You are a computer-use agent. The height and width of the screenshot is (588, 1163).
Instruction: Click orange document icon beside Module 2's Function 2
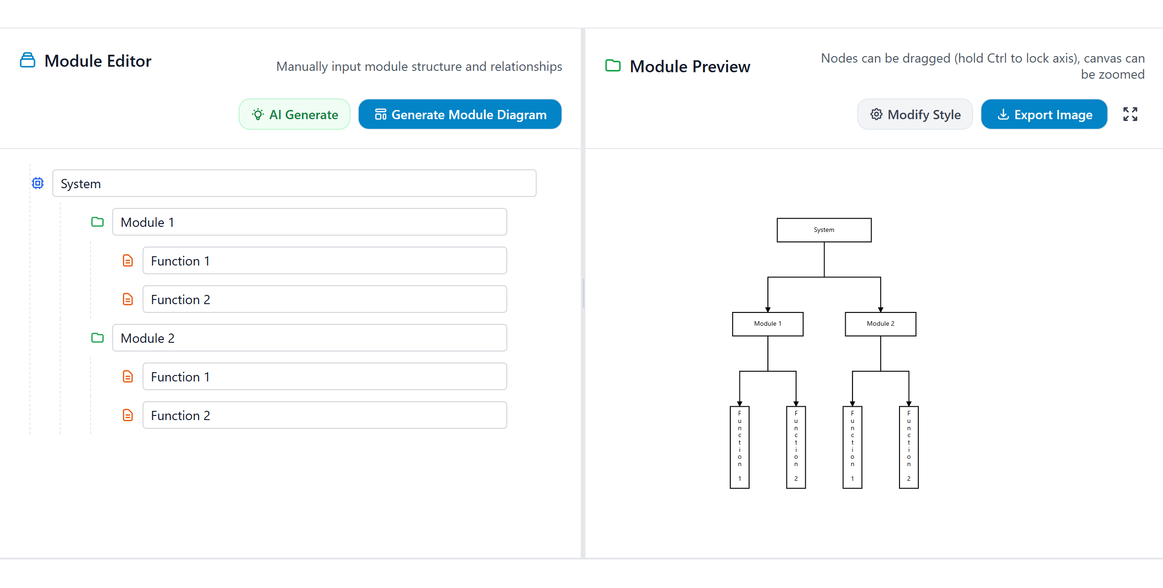tap(127, 415)
